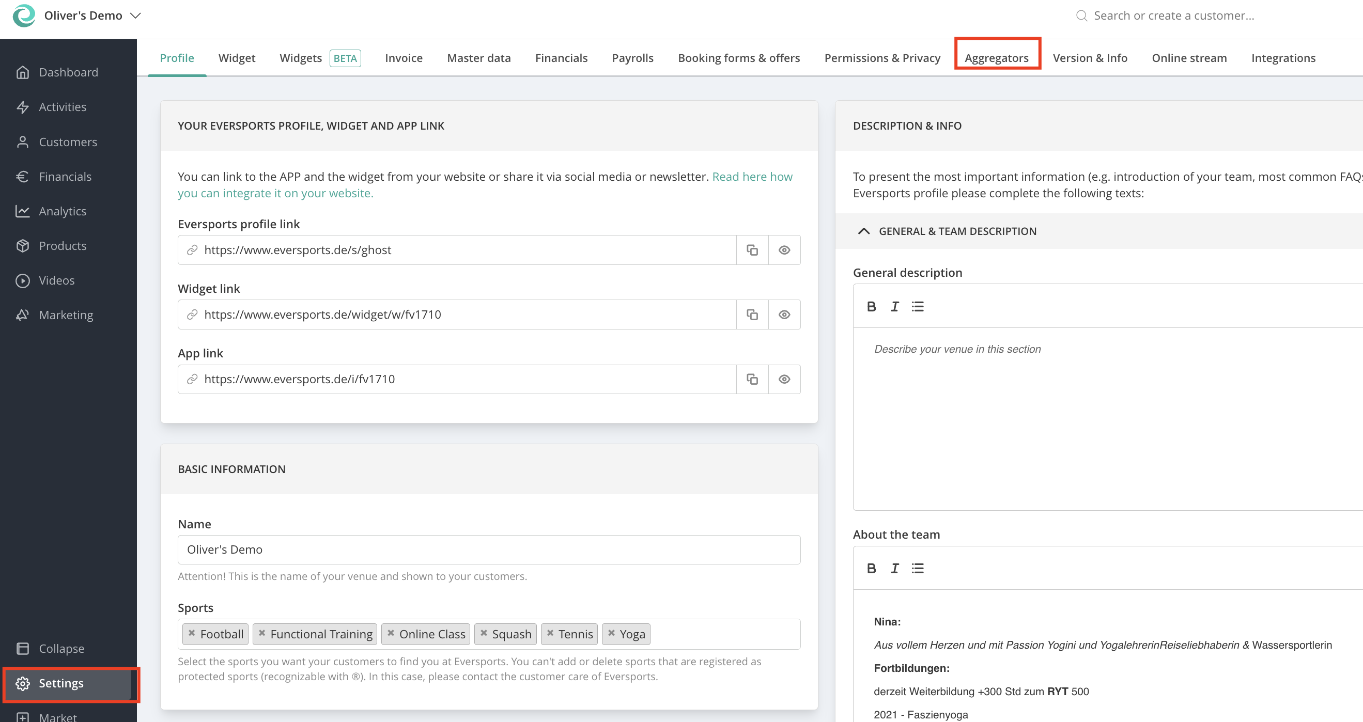1363x722 pixels.
Task: Toggle italic in About the team editor
Action: [x=895, y=568]
